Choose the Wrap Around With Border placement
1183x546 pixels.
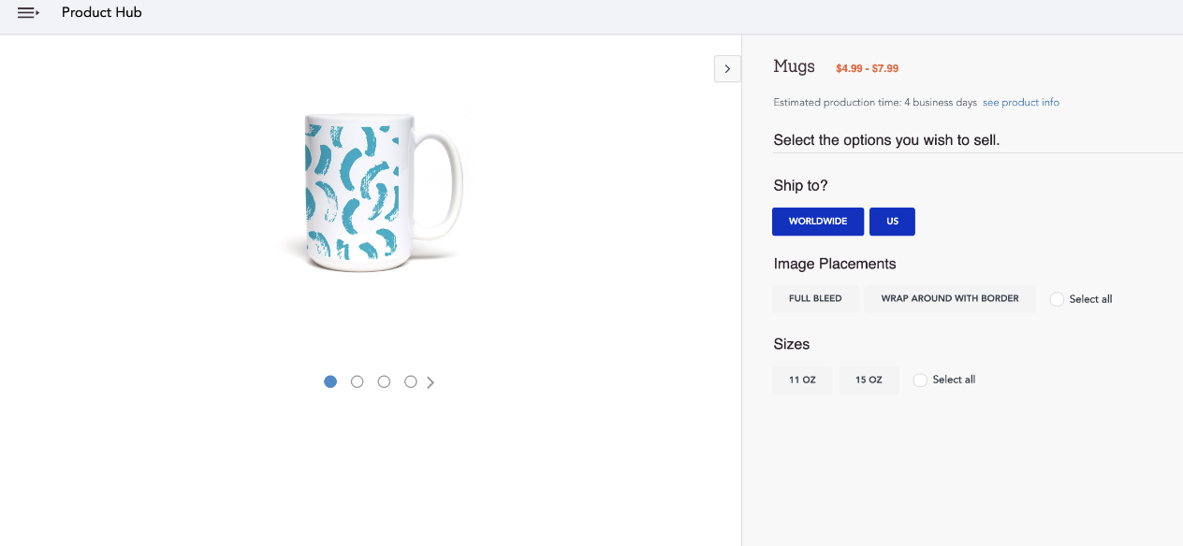950,299
